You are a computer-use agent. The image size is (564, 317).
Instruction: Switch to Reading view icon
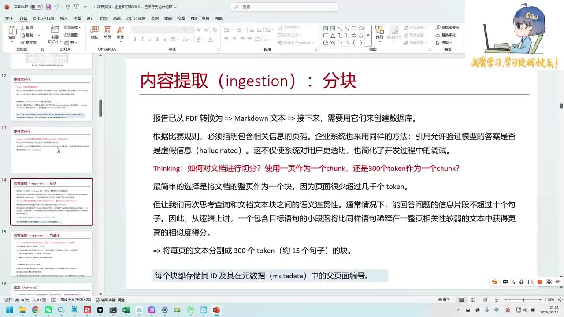(485, 300)
